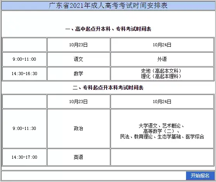This screenshot has height=182, width=216.
Task: Click the 民法、教育理论、生态学基础、医学综合 line
Action: point(162,137)
